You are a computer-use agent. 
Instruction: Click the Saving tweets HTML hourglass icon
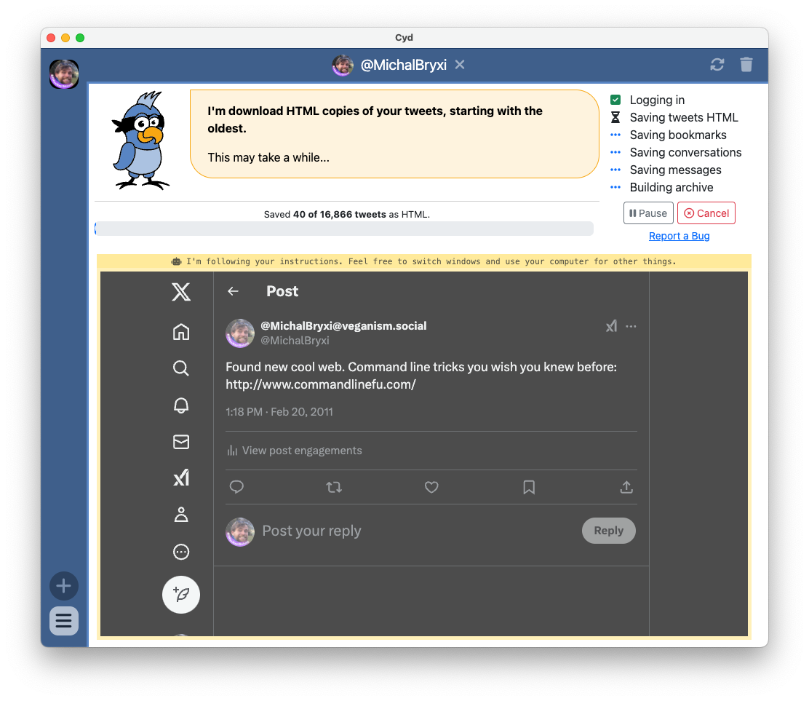click(x=615, y=117)
